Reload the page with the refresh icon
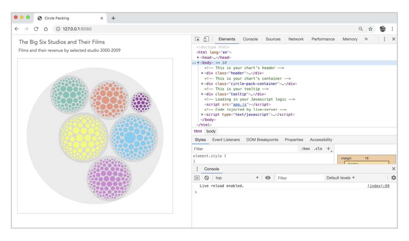 (36, 29)
